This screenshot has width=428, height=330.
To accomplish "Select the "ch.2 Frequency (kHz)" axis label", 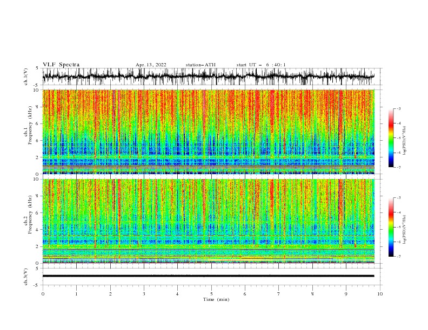I will [28, 215].
